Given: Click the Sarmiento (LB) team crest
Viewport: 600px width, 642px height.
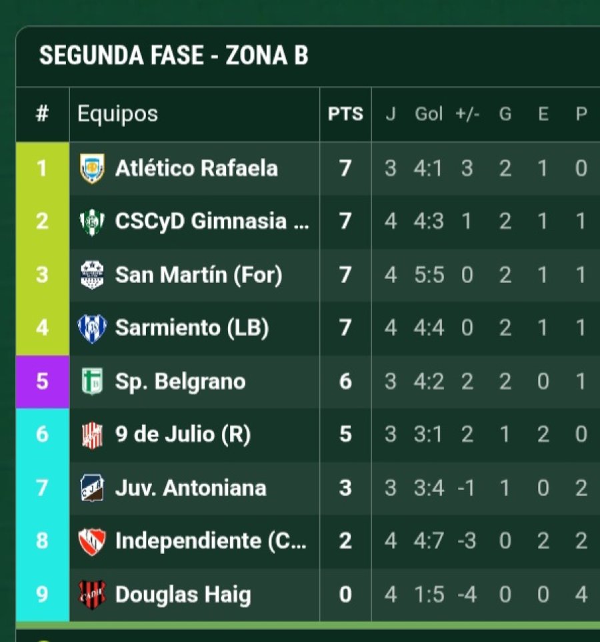Looking at the screenshot, I should tap(92, 328).
